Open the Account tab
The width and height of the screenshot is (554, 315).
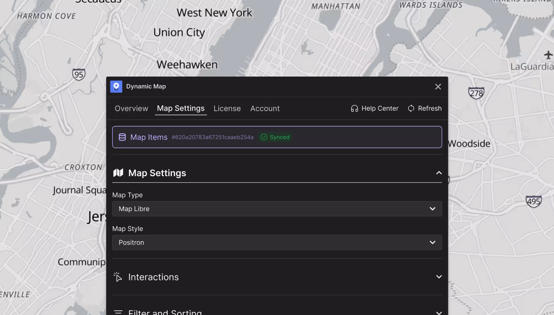265,108
